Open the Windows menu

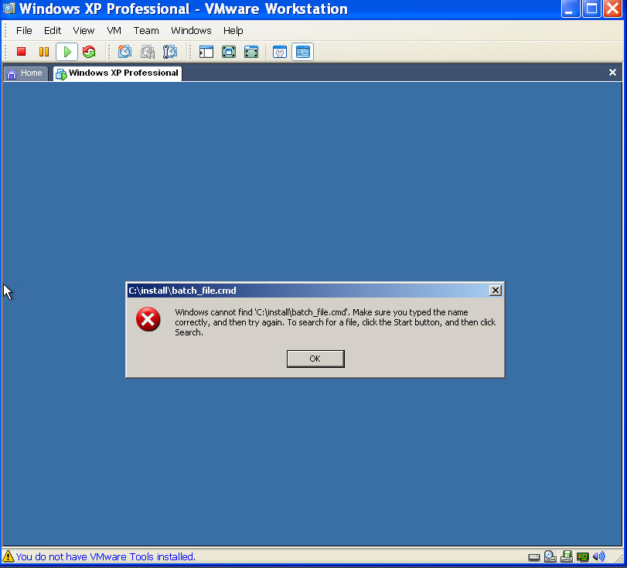tap(191, 30)
